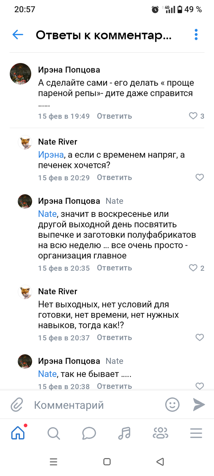Like the 20:35 comment with 2 likes
Viewport: 214px width, 476px height.
coord(193,268)
